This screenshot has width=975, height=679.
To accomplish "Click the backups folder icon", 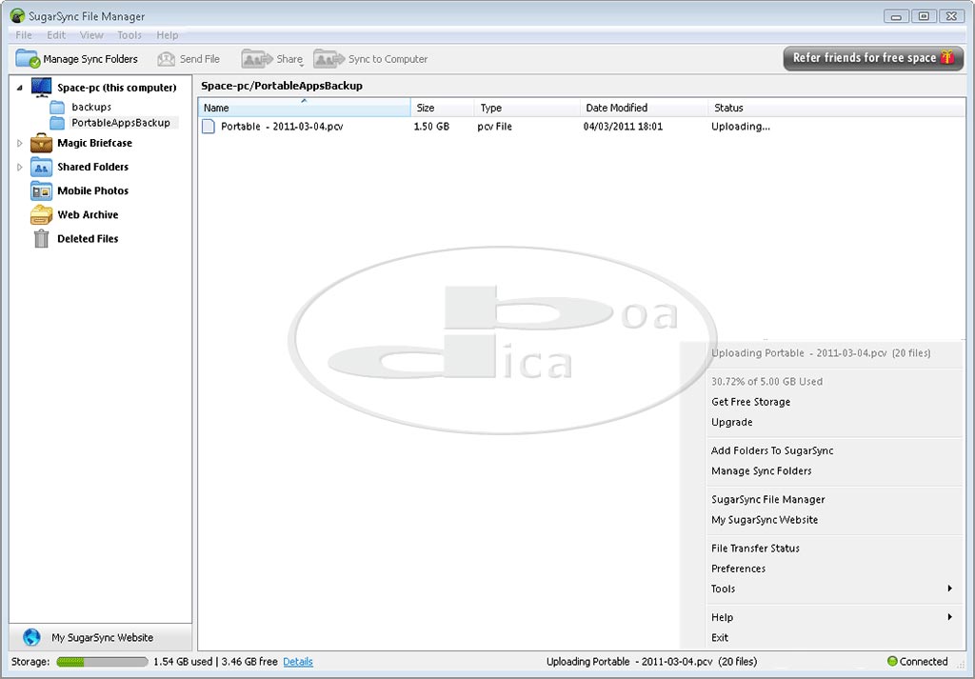I will pos(57,107).
